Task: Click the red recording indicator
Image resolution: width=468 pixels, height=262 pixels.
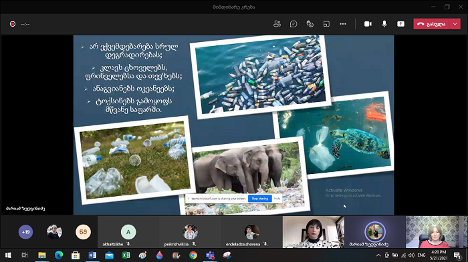Action: tap(13, 24)
